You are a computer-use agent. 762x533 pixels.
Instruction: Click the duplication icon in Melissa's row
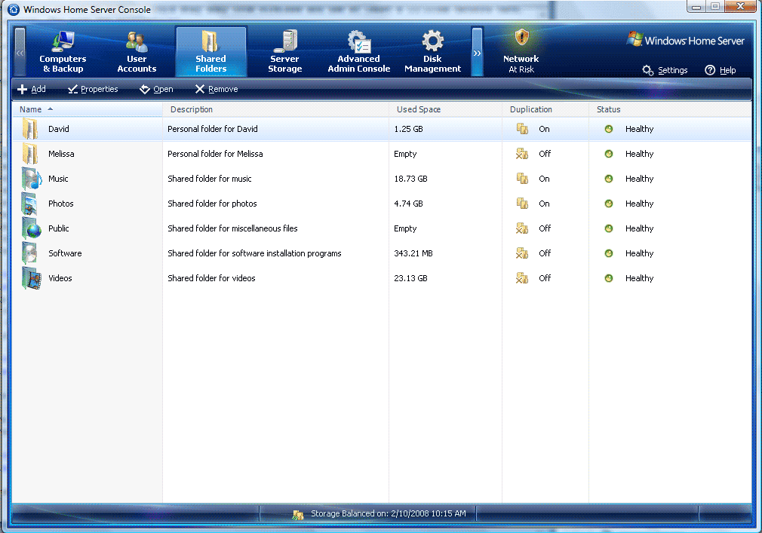point(522,154)
